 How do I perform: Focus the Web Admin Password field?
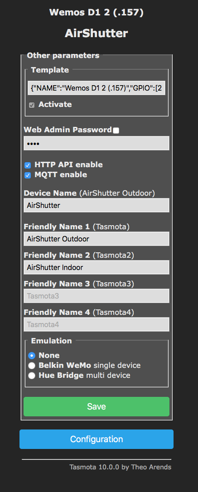point(97,143)
